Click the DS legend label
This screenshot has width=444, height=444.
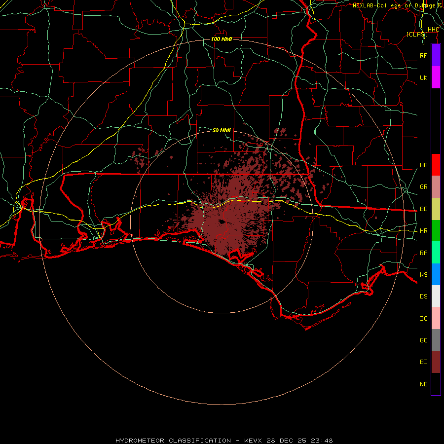pyautogui.click(x=423, y=296)
